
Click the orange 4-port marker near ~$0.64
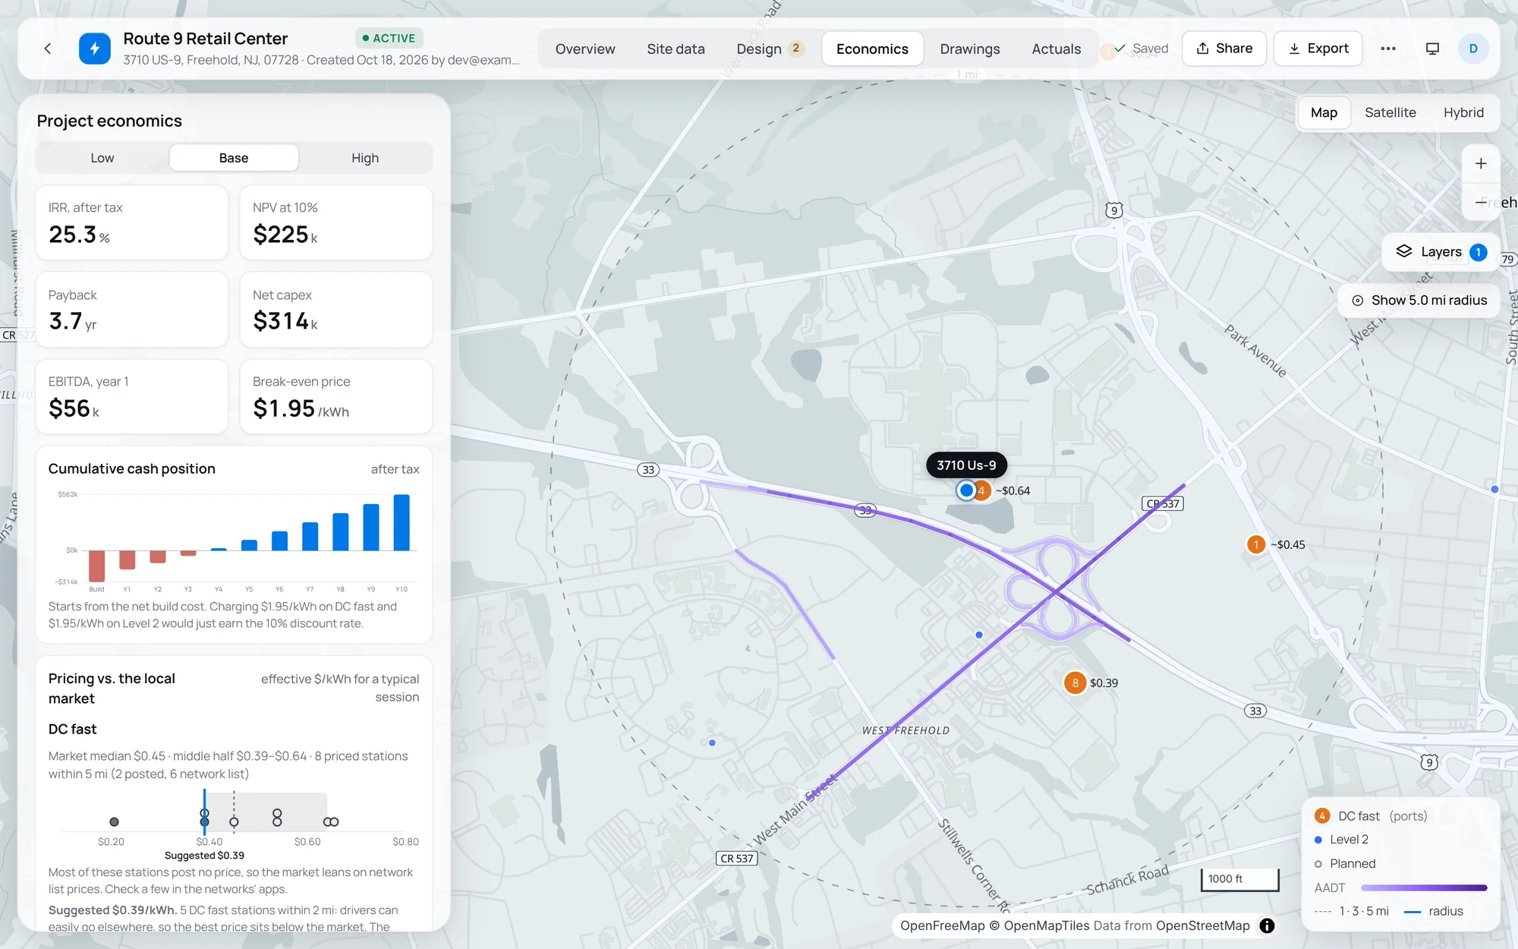click(982, 490)
